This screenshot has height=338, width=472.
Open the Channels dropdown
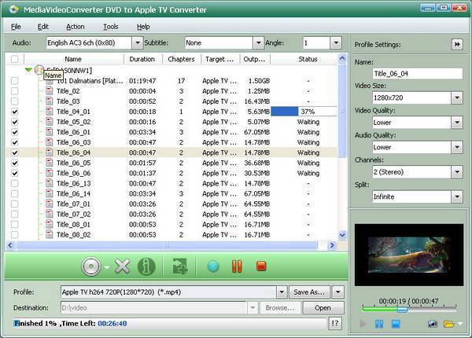pyautogui.click(x=457, y=171)
